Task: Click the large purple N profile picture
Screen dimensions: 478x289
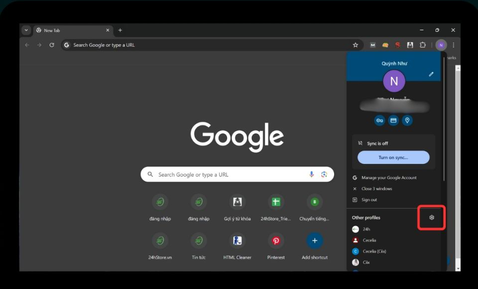Action: coord(394,81)
